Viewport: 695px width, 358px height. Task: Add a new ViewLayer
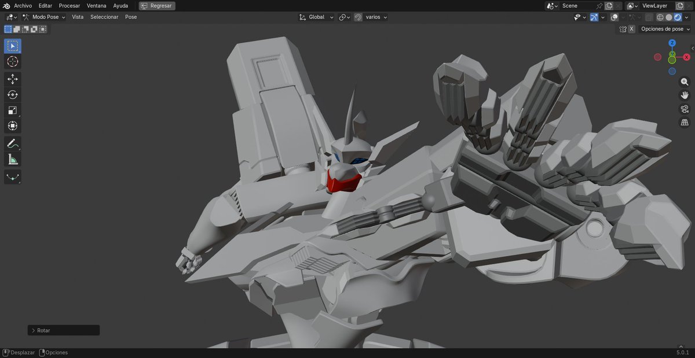click(x=680, y=6)
